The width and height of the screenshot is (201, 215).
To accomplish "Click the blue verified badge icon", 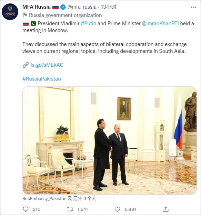I will click(x=63, y=7).
